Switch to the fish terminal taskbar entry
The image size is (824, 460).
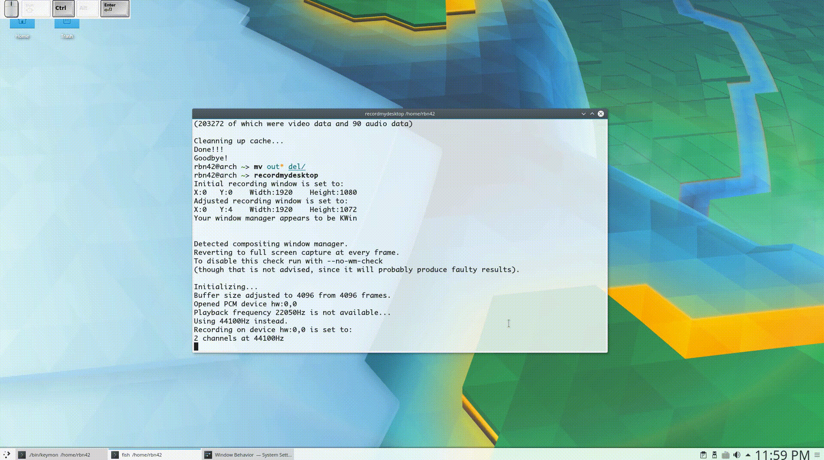(x=154, y=455)
